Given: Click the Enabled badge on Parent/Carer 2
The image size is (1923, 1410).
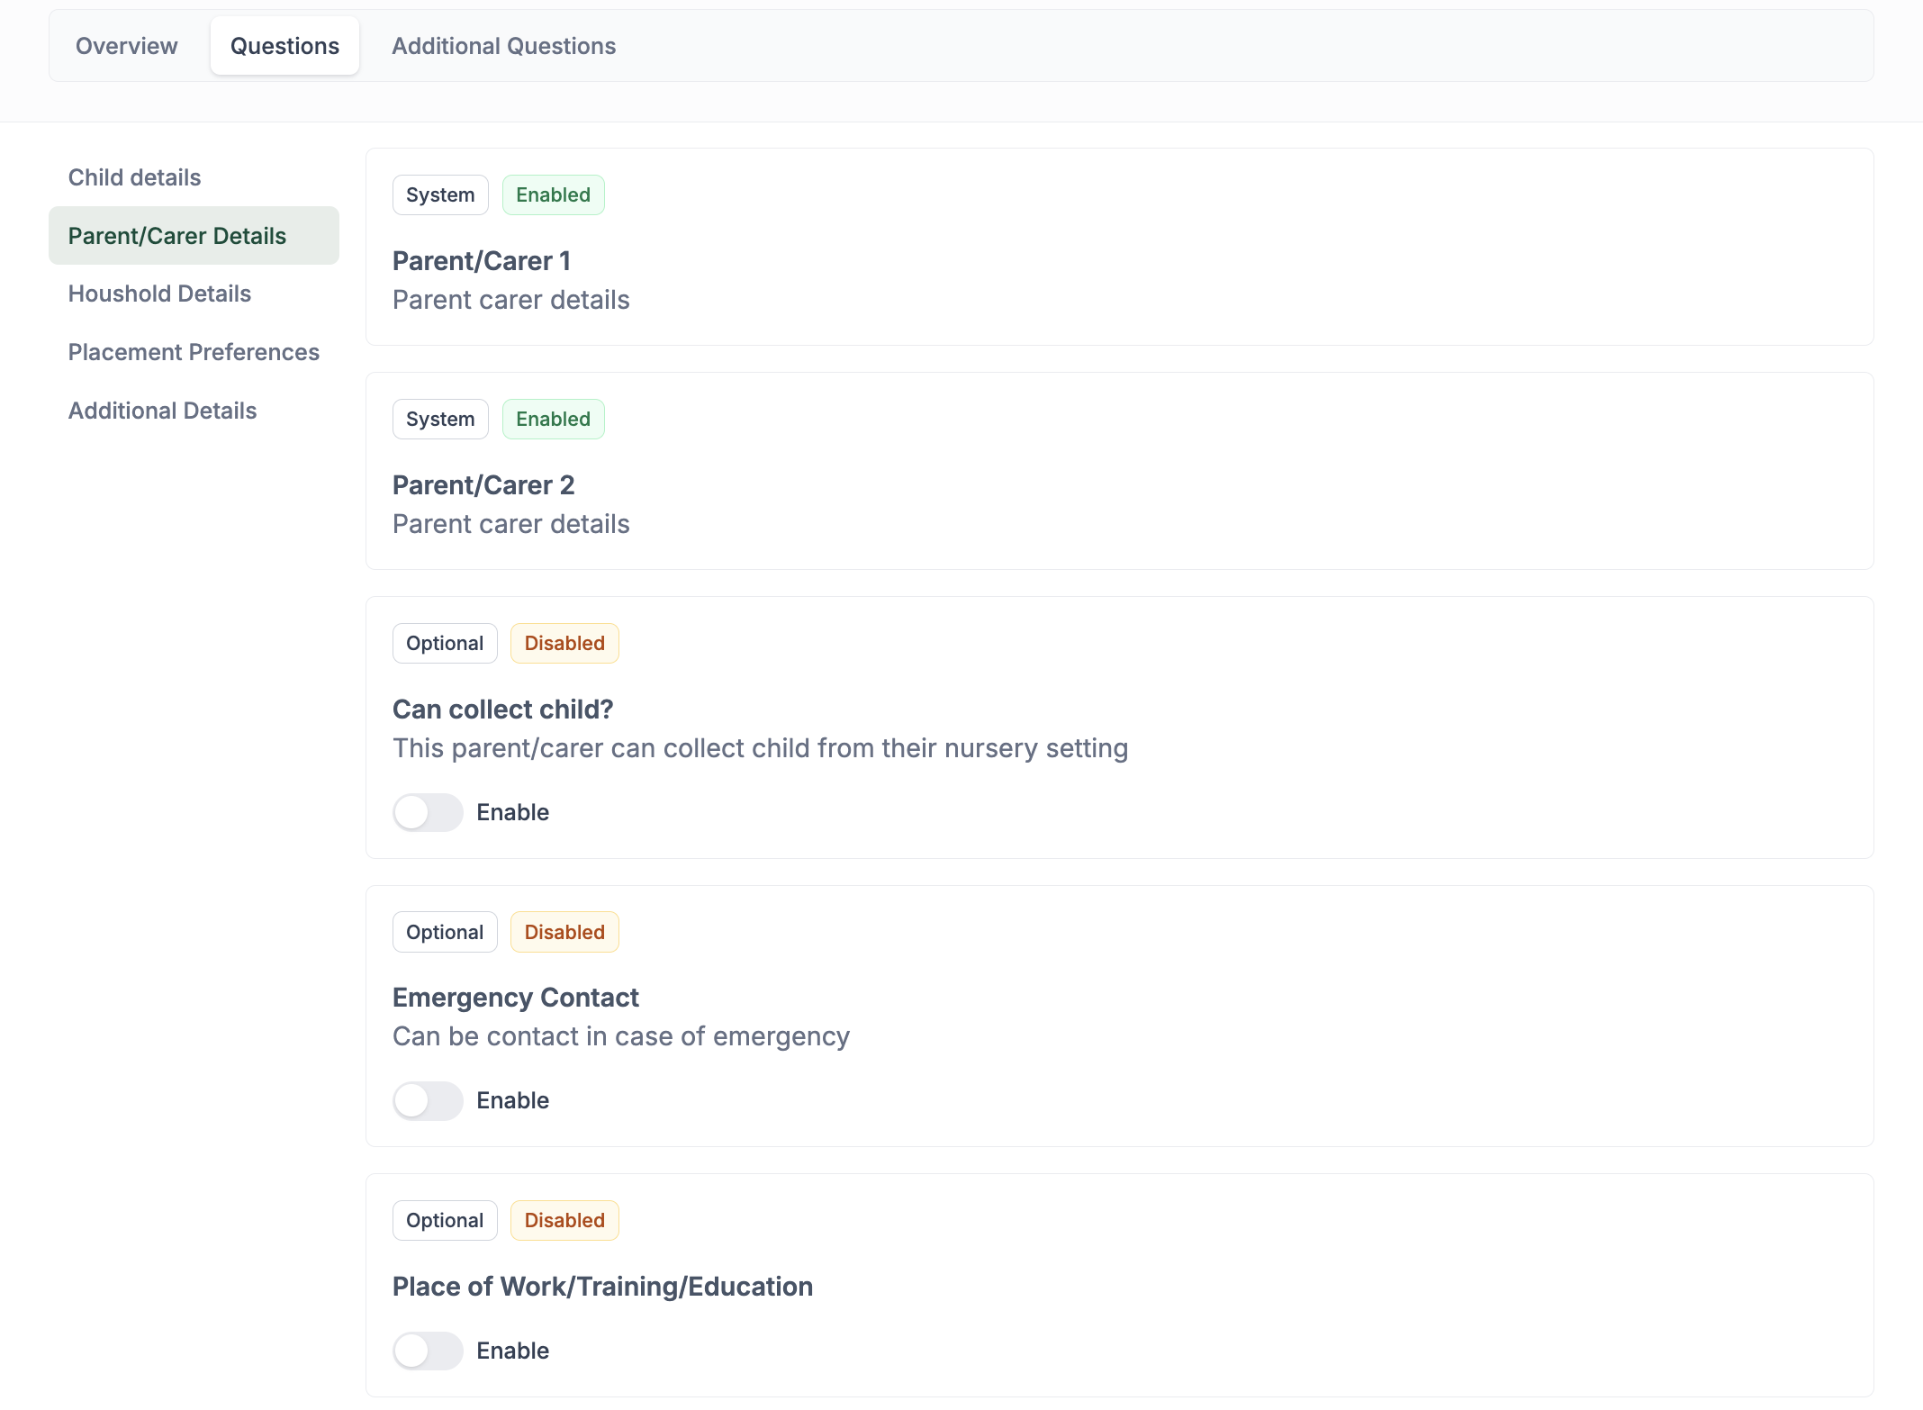Looking at the screenshot, I should coord(553,420).
